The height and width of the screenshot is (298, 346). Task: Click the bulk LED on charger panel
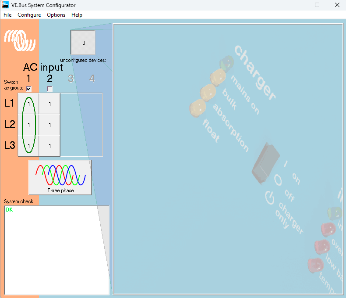[218, 77]
